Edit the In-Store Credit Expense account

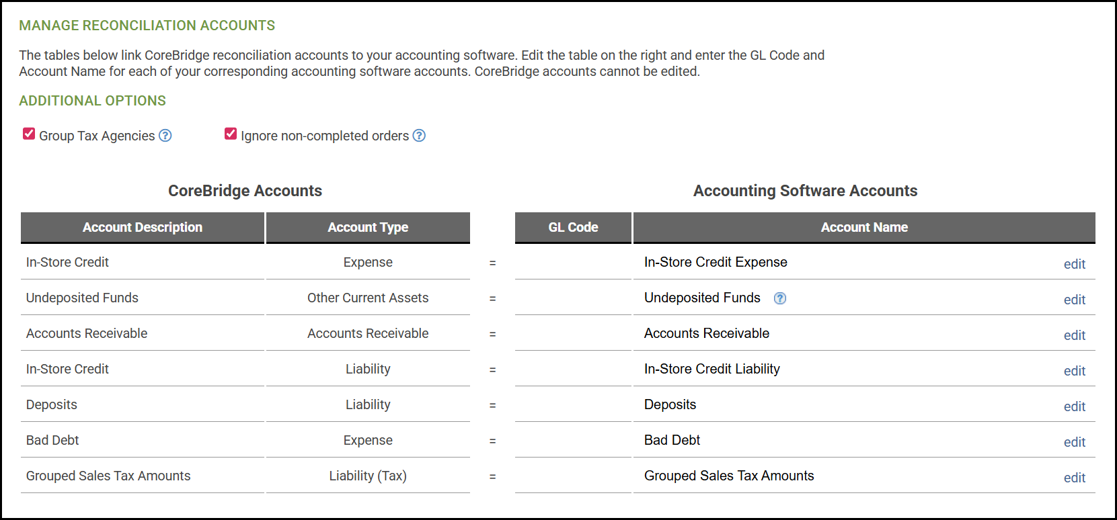(x=1074, y=264)
